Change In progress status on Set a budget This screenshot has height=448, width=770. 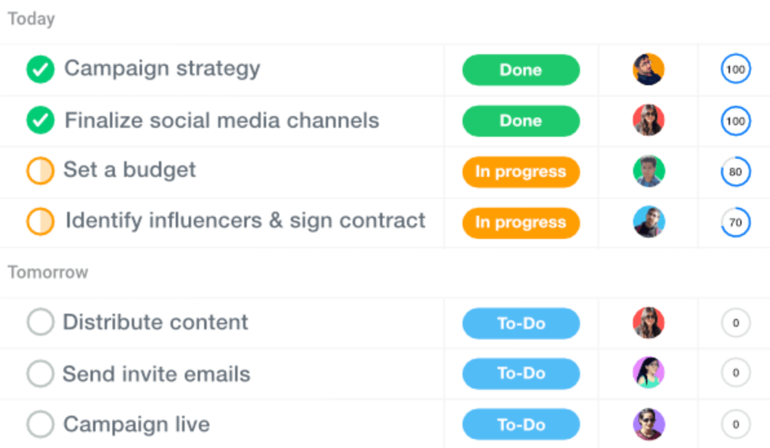tap(521, 172)
